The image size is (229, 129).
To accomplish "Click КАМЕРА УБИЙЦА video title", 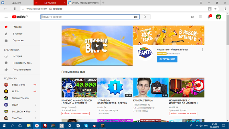I will pos(143,101).
